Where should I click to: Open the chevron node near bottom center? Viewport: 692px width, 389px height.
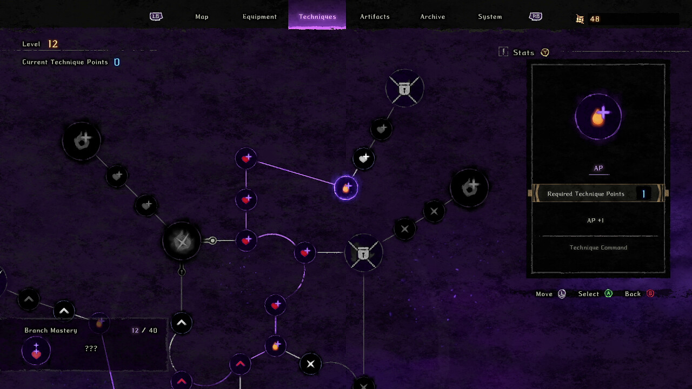click(x=239, y=364)
